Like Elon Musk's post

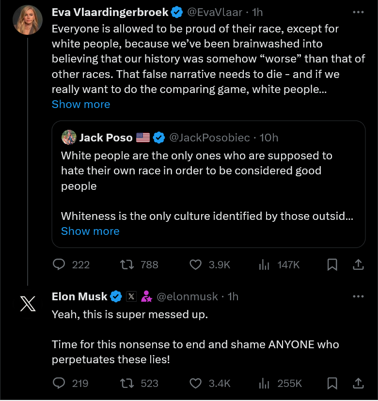pyautogui.click(x=195, y=384)
